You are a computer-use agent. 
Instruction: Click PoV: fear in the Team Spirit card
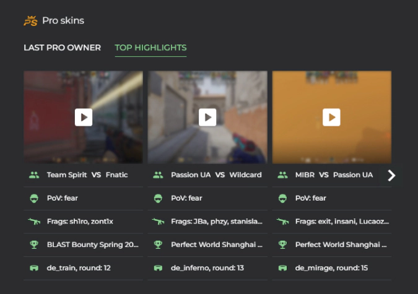63,198
